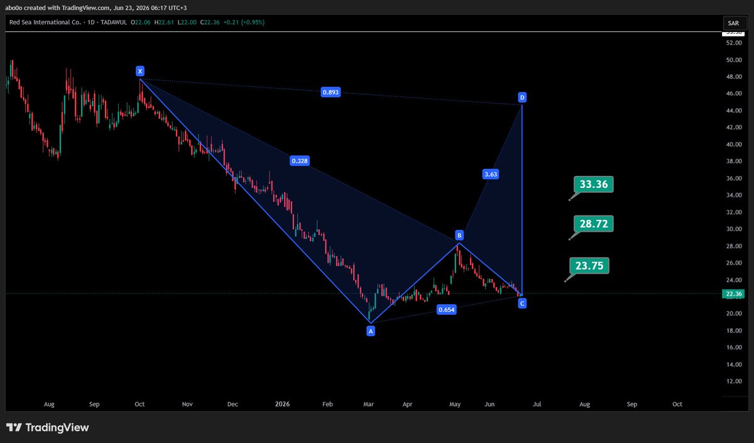Click the 2026 label on time axis
Image resolution: width=754 pixels, height=443 pixels.
(x=281, y=404)
